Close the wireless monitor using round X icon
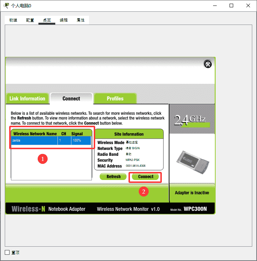The image size is (257, 261). point(208,65)
